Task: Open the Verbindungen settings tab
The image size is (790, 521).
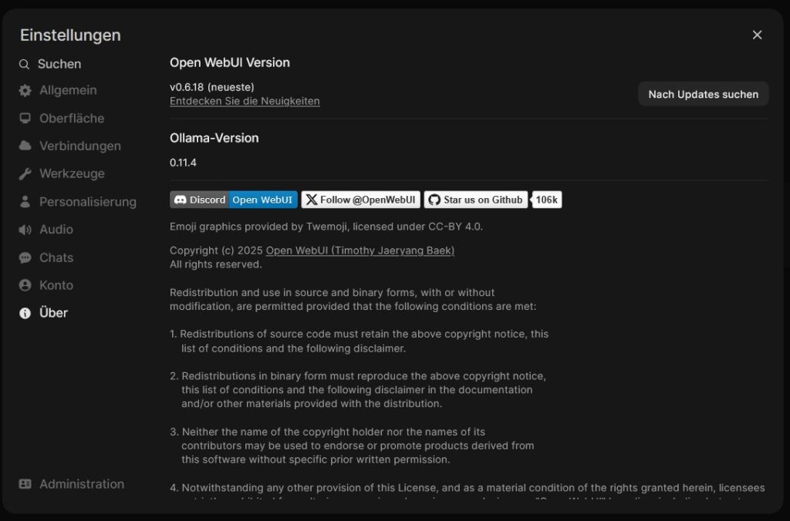Action: pos(79,146)
